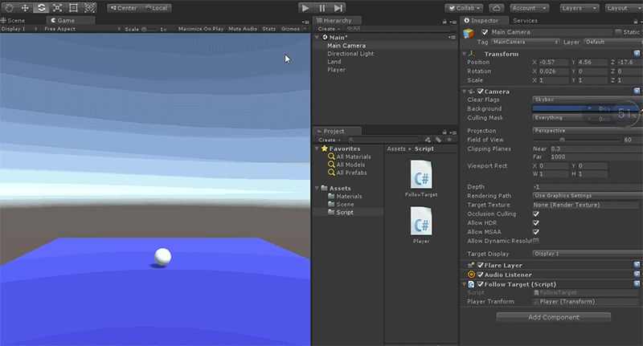This screenshot has width=643, height=346.
Task: Click the Step frame button
Action: tap(338, 8)
